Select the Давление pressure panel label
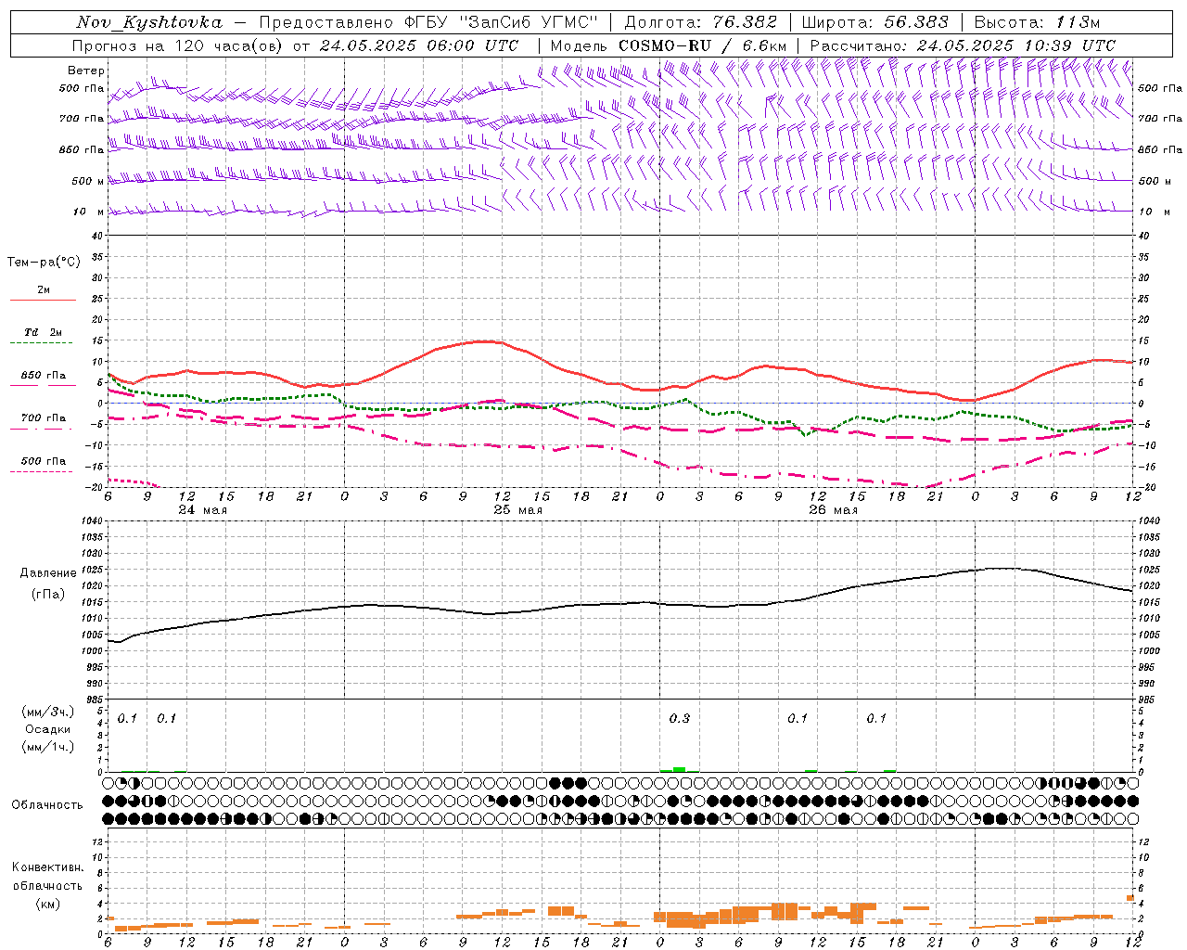The width and height of the screenshot is (1187, 950). click(48, 573)
